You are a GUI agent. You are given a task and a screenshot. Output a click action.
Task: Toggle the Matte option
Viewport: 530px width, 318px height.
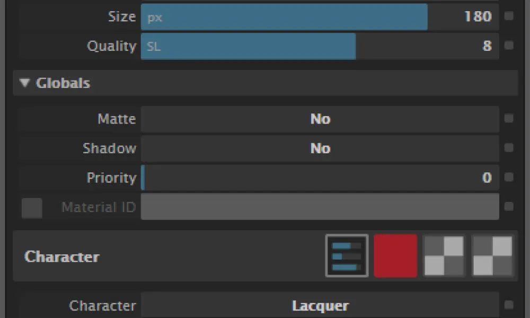pos(320,119)
